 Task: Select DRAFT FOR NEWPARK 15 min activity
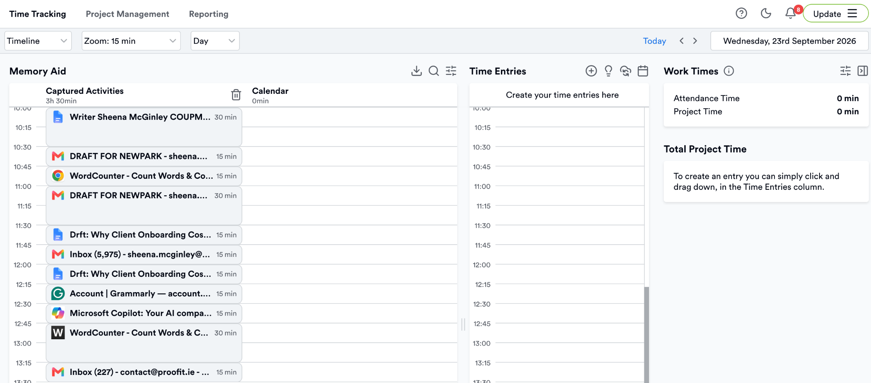click(144, 156)
